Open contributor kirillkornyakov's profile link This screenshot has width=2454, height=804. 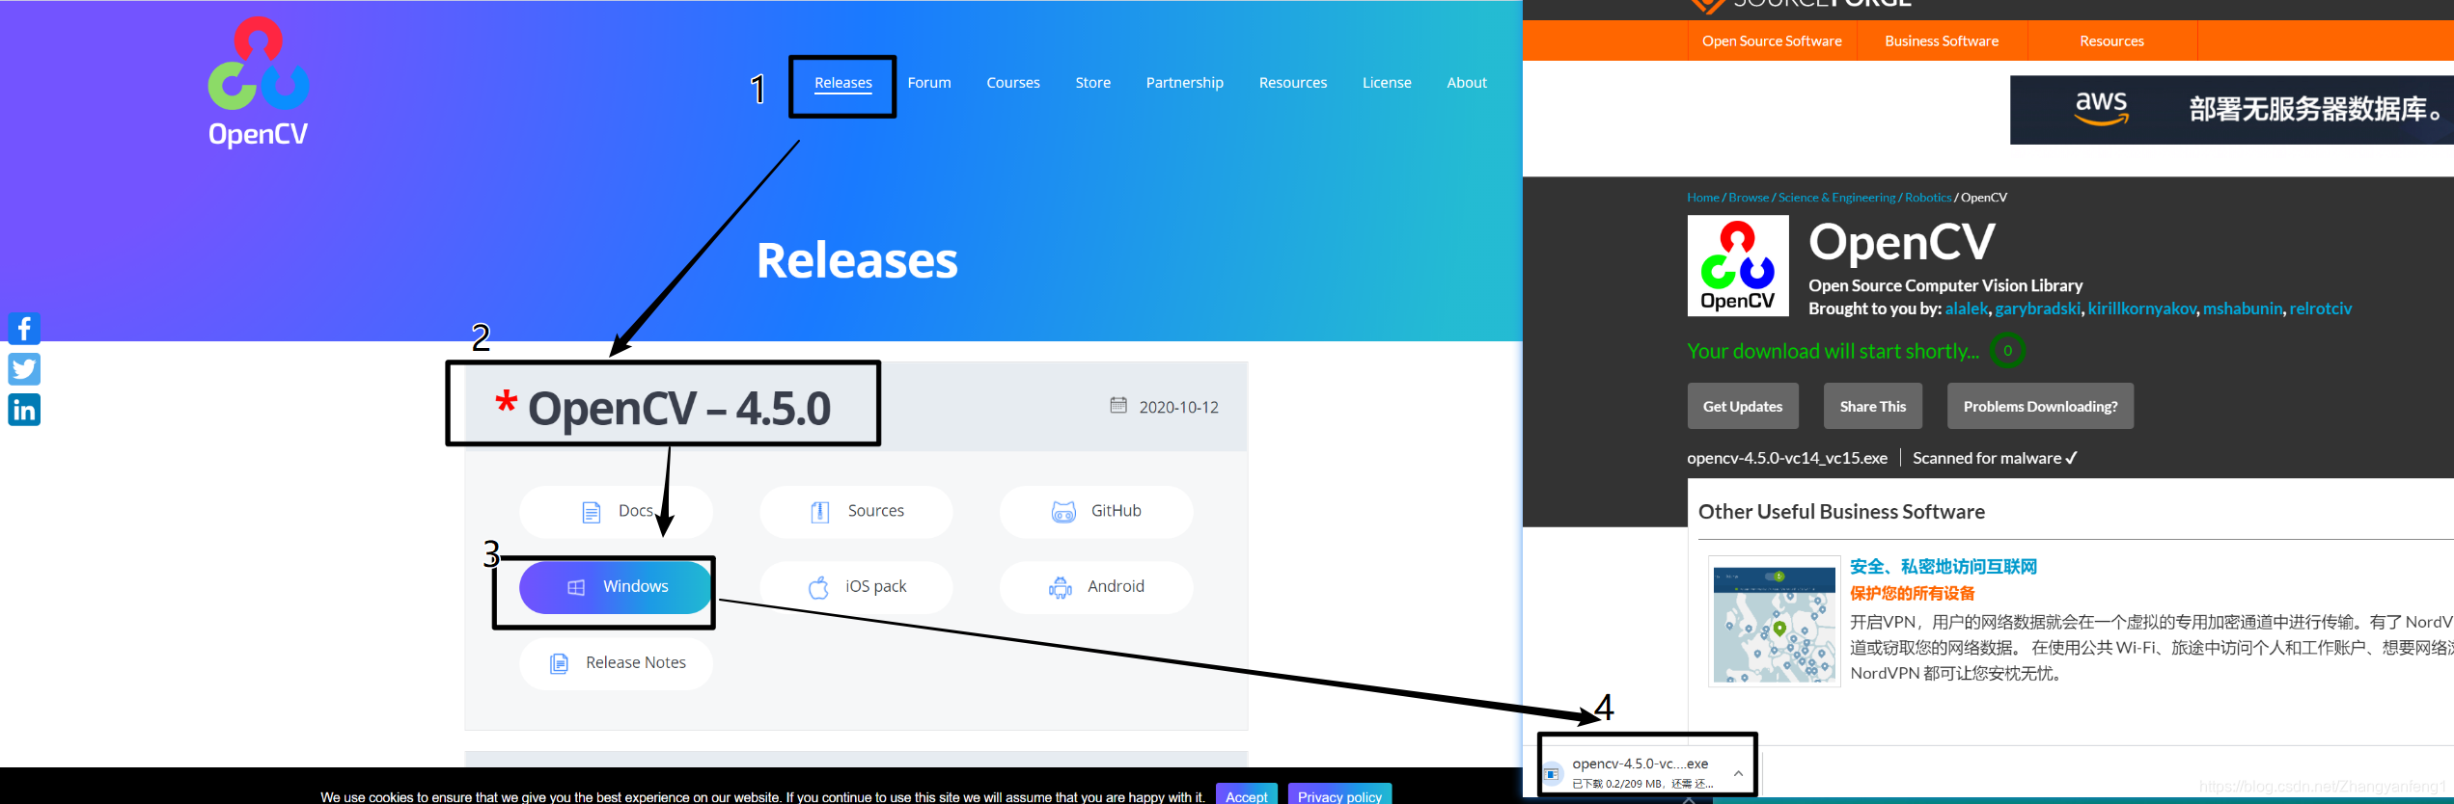pyautogui.click(x=2143, y=308)
